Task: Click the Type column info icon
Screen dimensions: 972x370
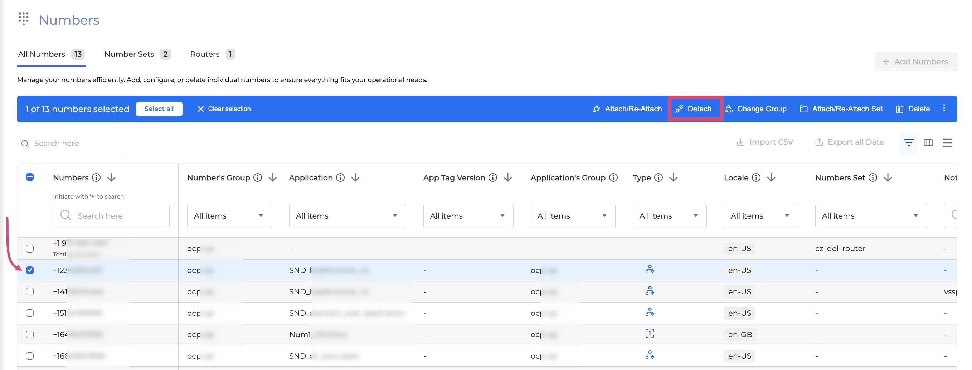Action: tap(658, 177)
